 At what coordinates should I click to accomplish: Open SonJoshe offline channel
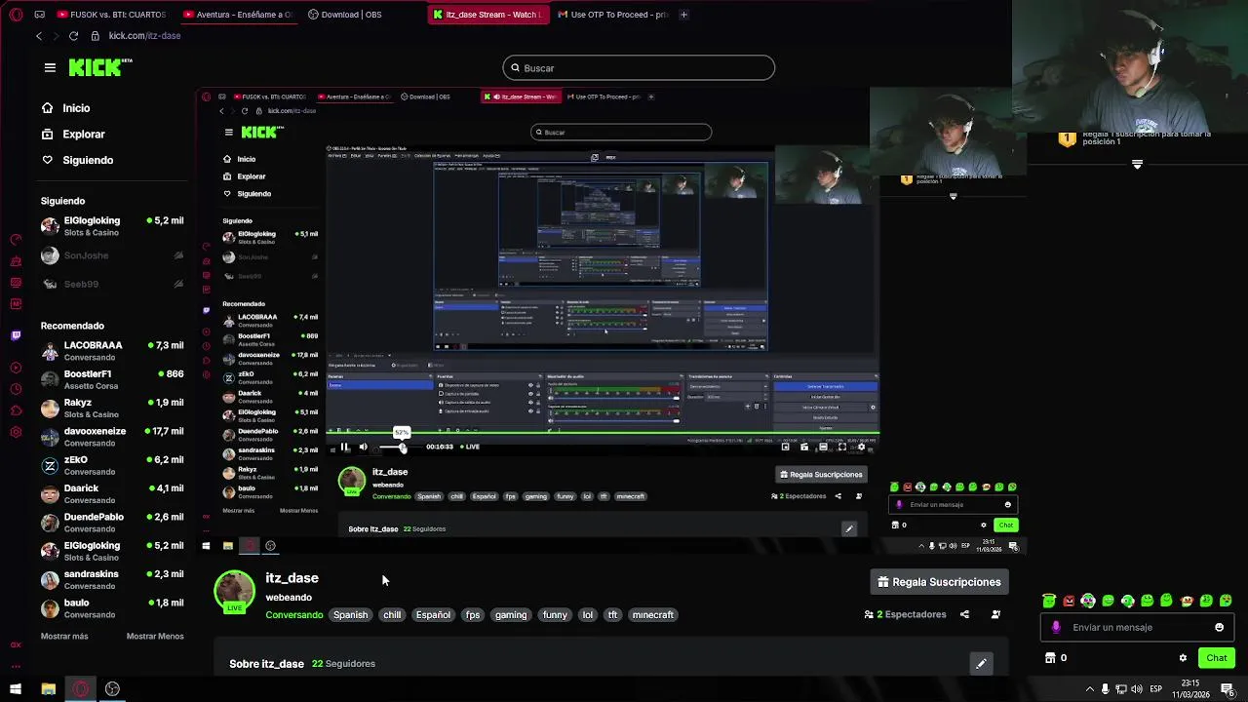pyautogui.click(x=112, y=255)
